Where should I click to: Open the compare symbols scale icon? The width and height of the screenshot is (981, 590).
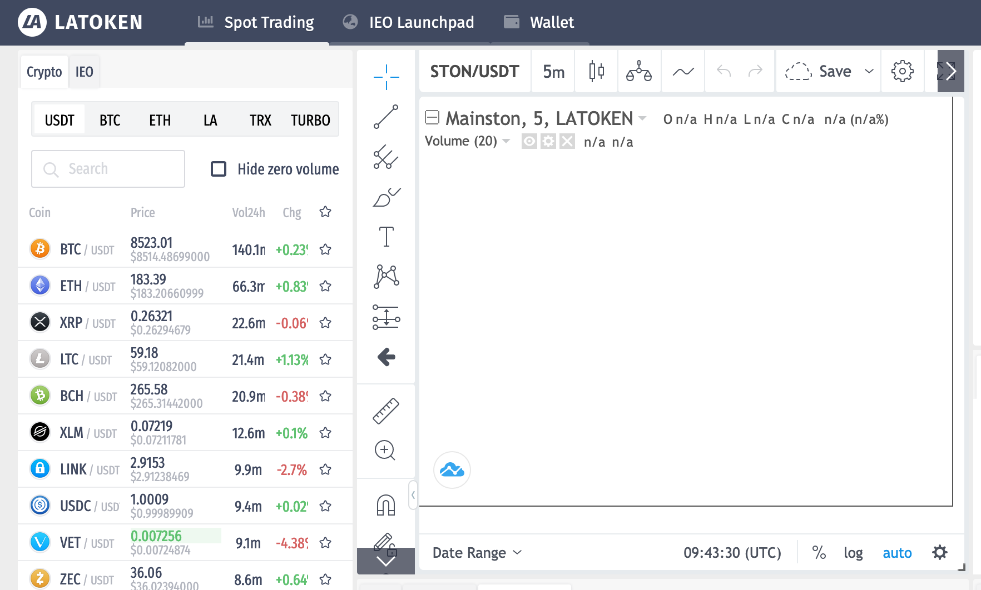point(639,71)
